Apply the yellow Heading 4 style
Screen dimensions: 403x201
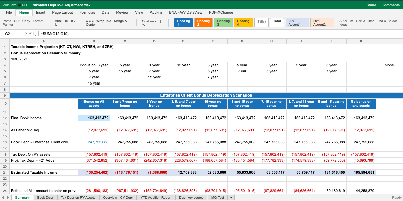click(x=243, y=23)
